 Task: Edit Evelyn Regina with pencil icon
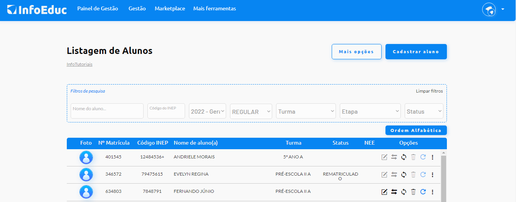(384, 174)
